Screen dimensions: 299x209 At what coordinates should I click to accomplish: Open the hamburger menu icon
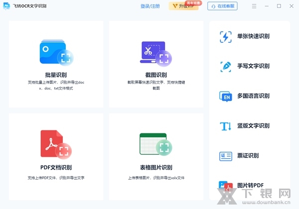254,6
